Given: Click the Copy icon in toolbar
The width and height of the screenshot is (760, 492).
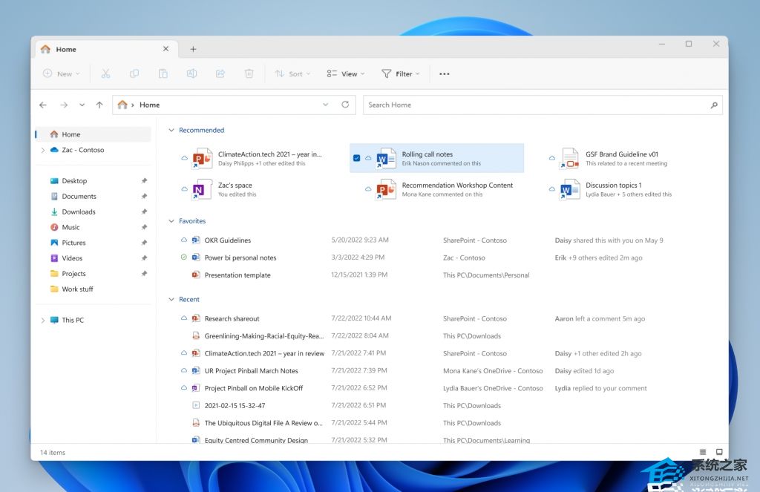Looking at the screenshot, I should pos(134,73).
